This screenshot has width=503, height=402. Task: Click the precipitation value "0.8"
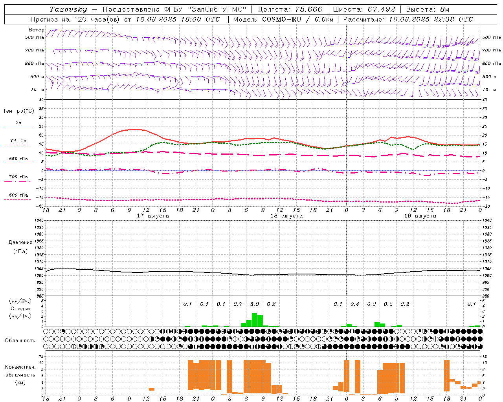(x=371, y=304)
